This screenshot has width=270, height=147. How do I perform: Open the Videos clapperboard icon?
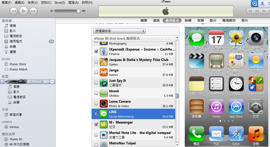coord(197,61)
